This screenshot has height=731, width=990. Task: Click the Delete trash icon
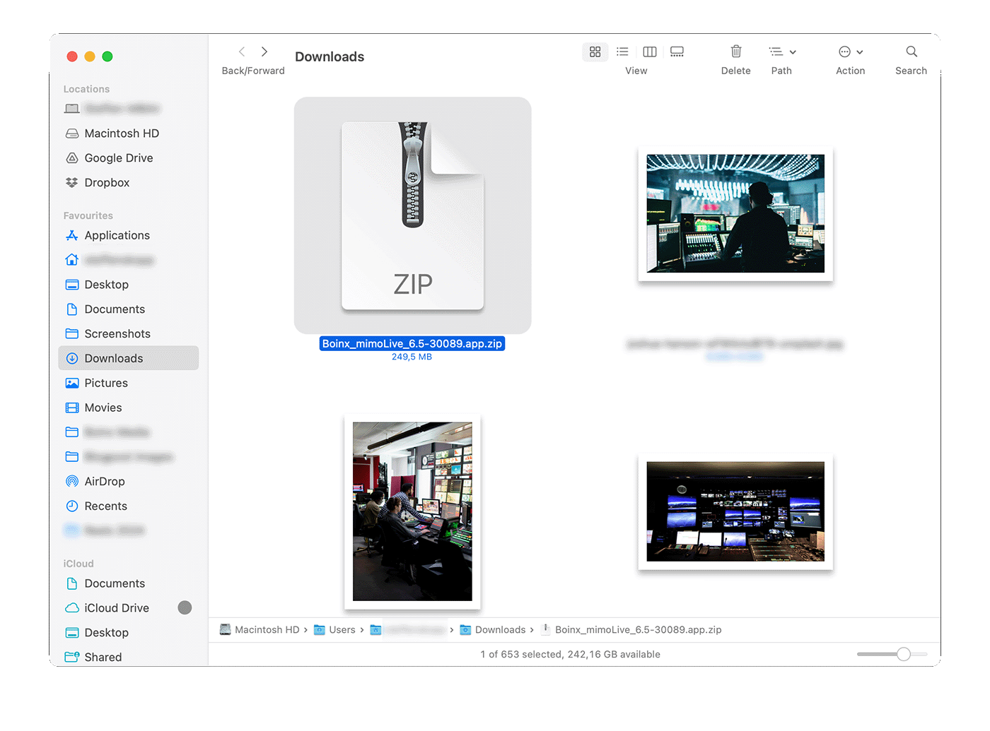(735, 51)
